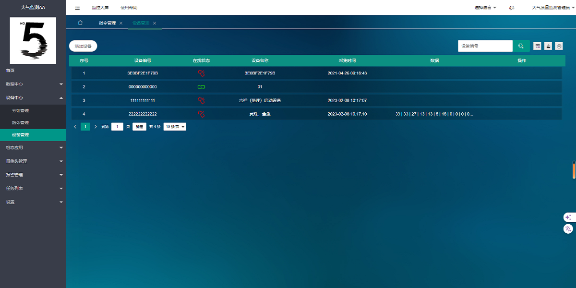The width and height of the screenshot is (576, 288).
Task: Open the 10条/页 page size dropdown
Action: (x=175, y=127)
